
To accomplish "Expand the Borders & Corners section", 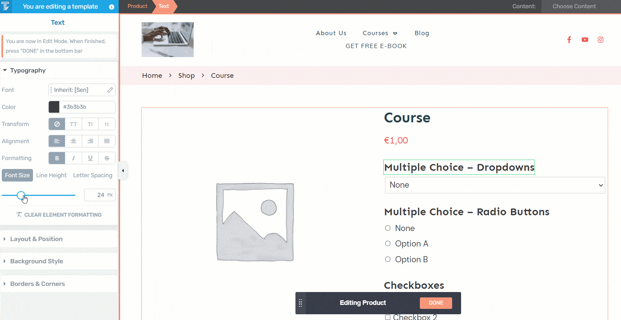I will 37,284.
